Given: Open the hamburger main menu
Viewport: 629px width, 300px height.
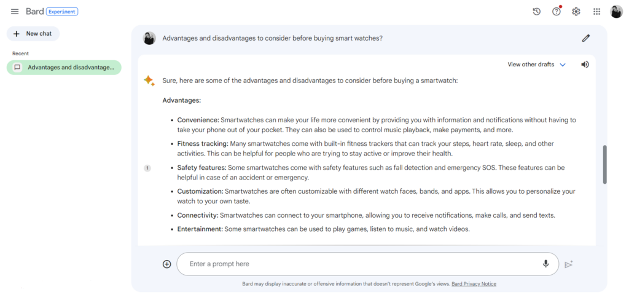Looking at the screenshot, I should coord(15,11).
